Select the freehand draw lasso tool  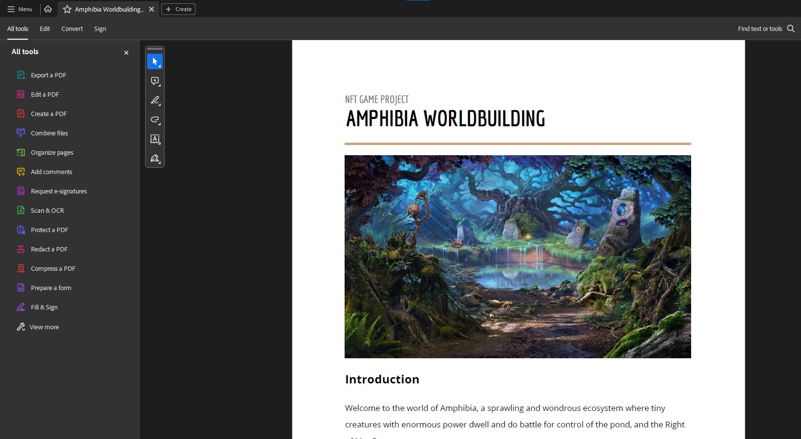click(155, 119)
